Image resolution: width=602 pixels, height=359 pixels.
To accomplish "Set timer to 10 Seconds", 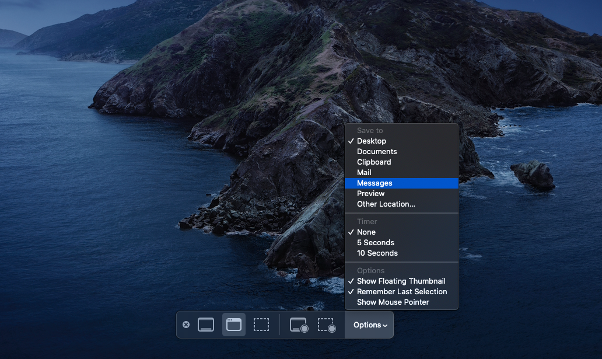I will 401,253.
